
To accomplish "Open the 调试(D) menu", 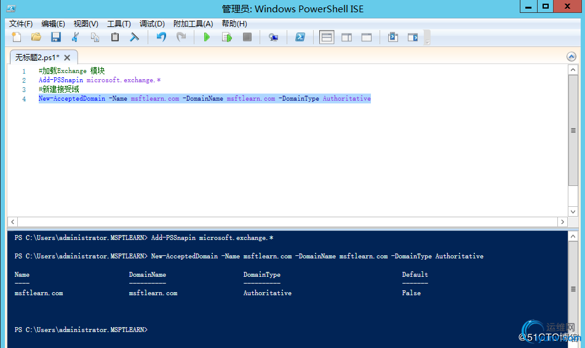I will pyautogui.click(x=152, y=24).
